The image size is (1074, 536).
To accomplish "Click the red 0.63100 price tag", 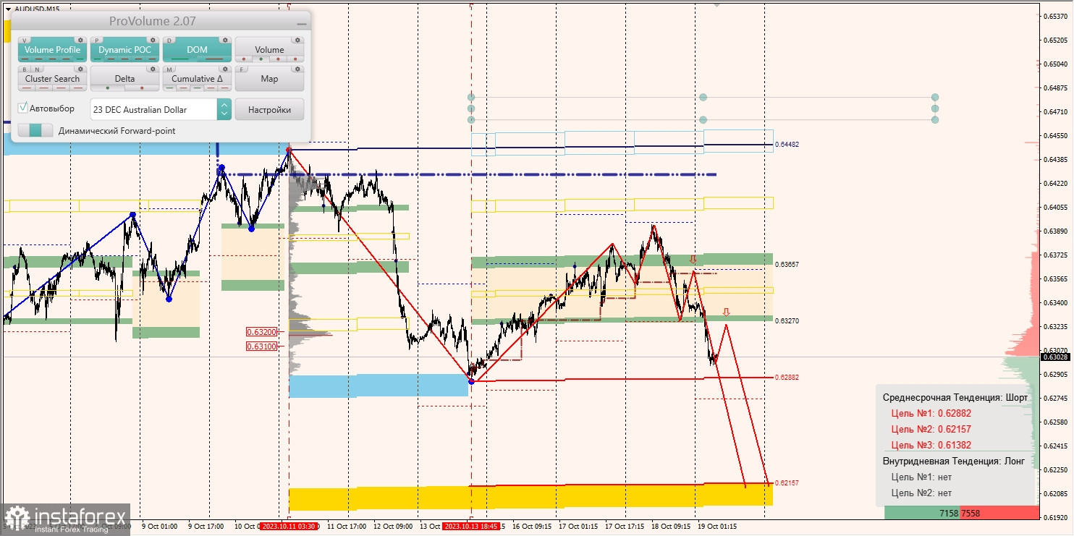I will click(261, 346).
